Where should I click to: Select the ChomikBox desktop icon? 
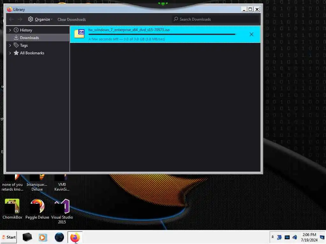(x=12, y=209)
